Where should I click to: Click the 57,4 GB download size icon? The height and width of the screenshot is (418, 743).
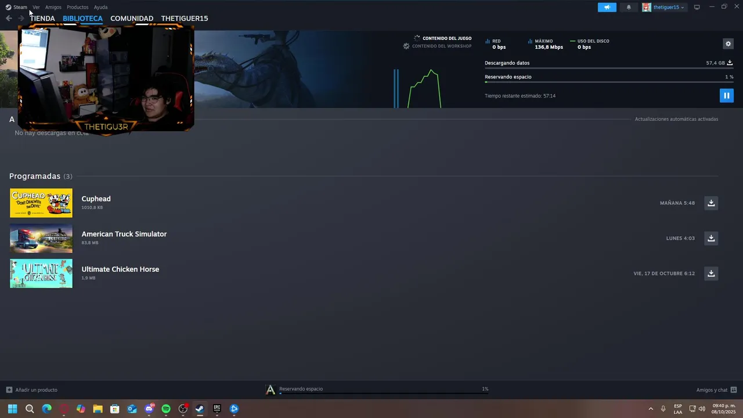[x=730, y=63]
